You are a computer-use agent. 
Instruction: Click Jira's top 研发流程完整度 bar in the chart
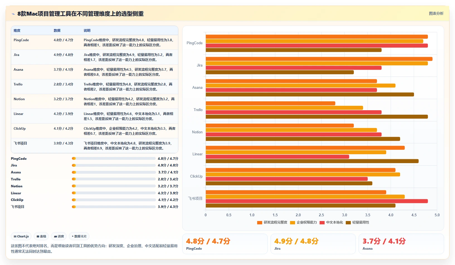pyautogui.click(x=319, y=59)
